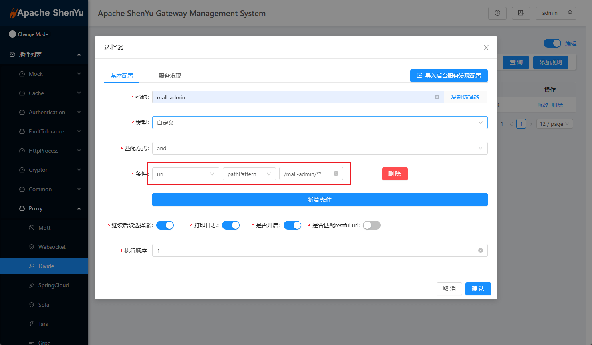Close the selector dialog with X
Image resolution: width=592 pixels, height=345 pixels.
tap(486, 48)
